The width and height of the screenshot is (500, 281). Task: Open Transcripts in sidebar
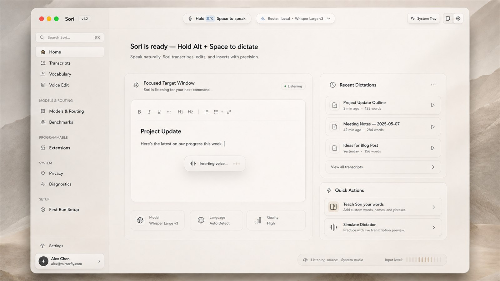70,63
